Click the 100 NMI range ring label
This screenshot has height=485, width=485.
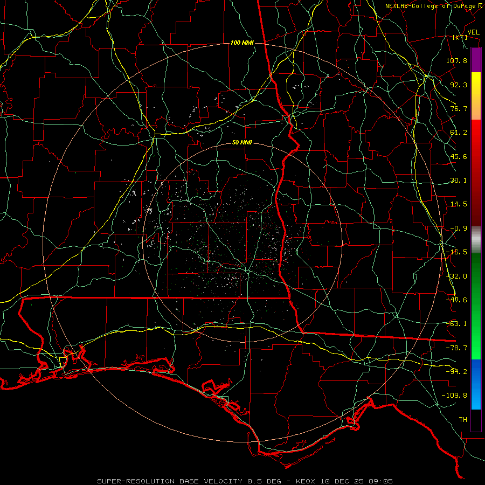[x=242, y=43]
